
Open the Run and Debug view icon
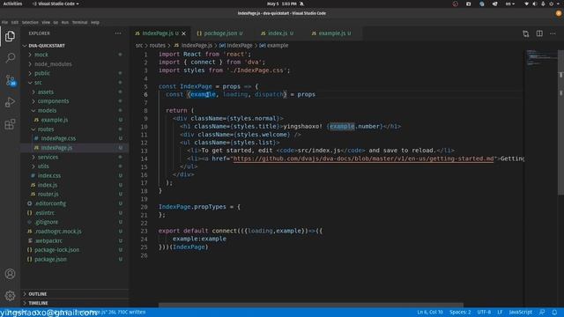pos(10,102)
